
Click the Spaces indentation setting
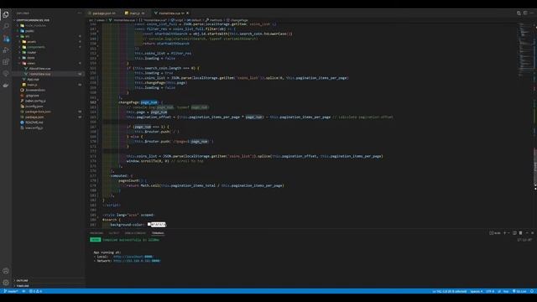point(477,291)
